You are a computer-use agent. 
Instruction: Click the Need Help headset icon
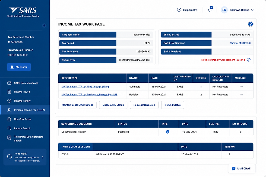9,157
